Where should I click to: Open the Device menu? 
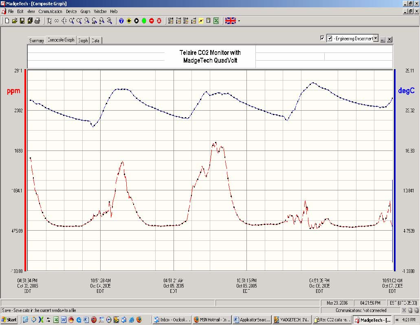click(x=71, y=11)
